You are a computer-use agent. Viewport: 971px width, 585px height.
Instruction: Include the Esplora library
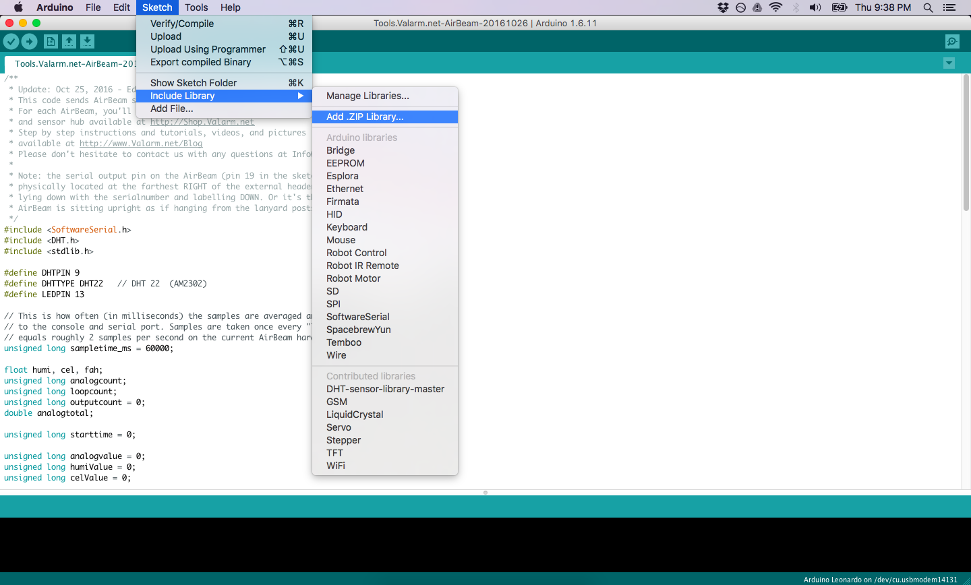pos(385,176)
